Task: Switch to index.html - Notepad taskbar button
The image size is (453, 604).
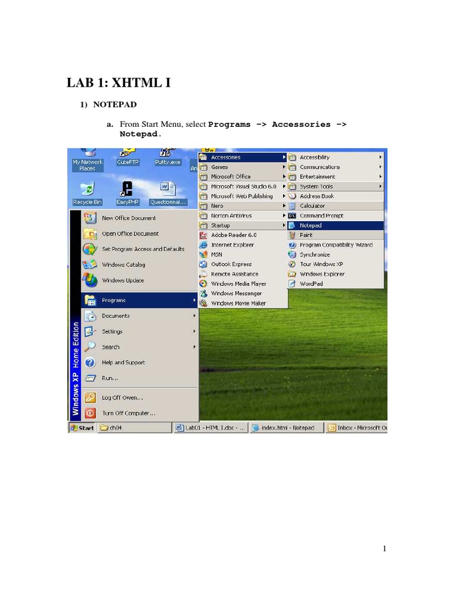Action: pyautogui.click(x=287, y=428)
